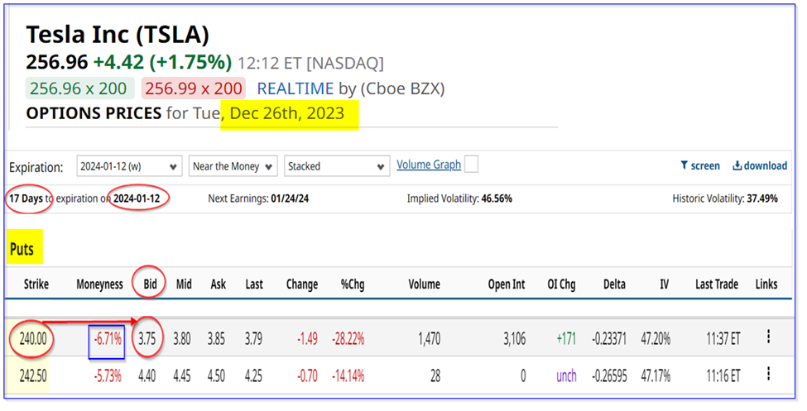This screenshot has width=807, height=411.
Task: Click the 4.45 mid value
Action: coord(181,376)
